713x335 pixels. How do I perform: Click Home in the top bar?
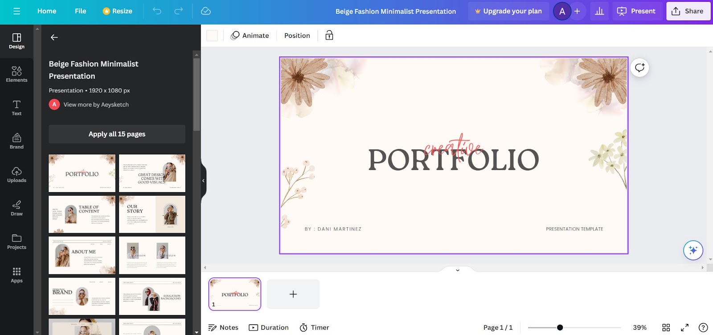pyautogui.click(x=47, y=11)
